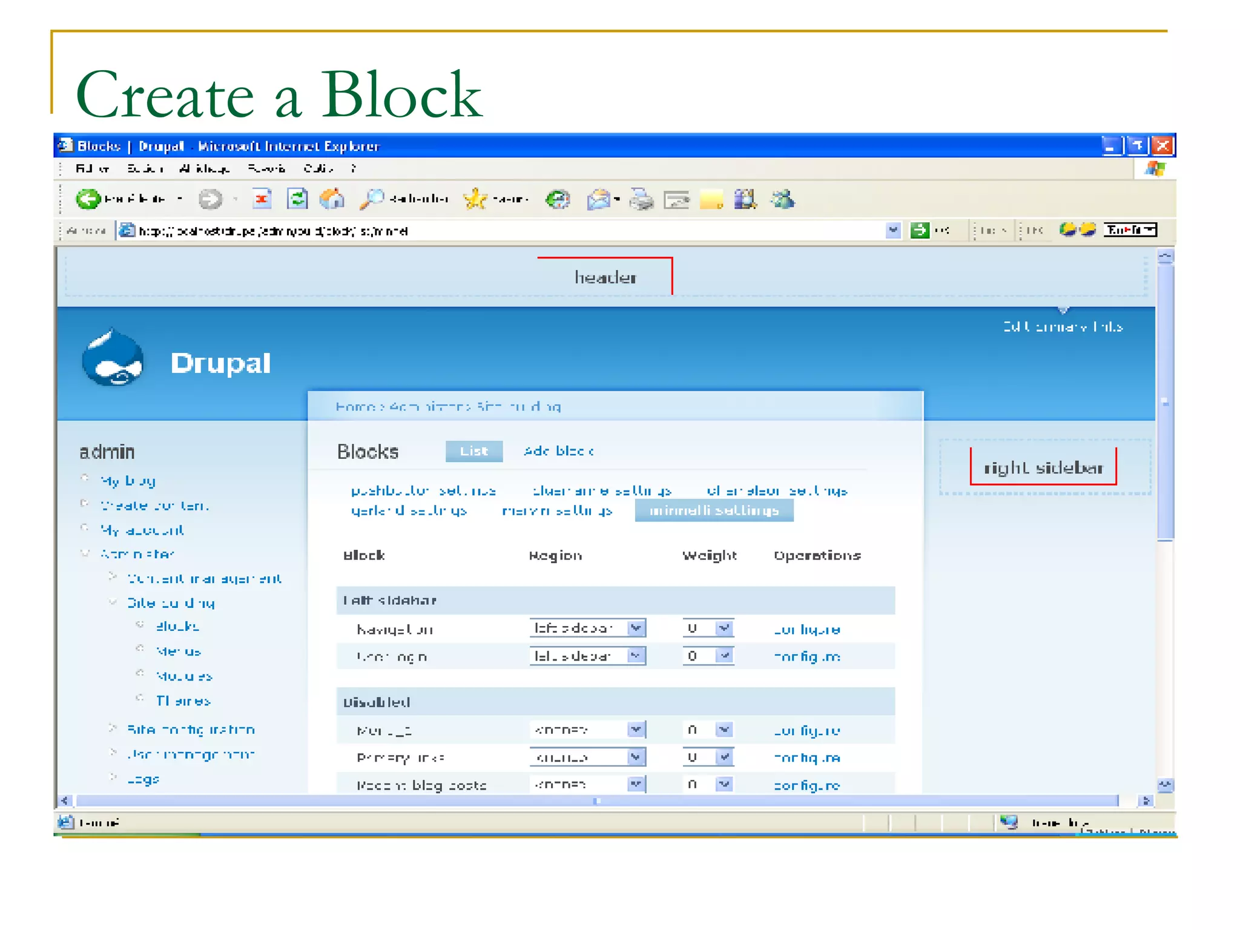Click the IE Back arrow icon
The width and height of the screenshot is (1240, 930).
click(88, 199)
